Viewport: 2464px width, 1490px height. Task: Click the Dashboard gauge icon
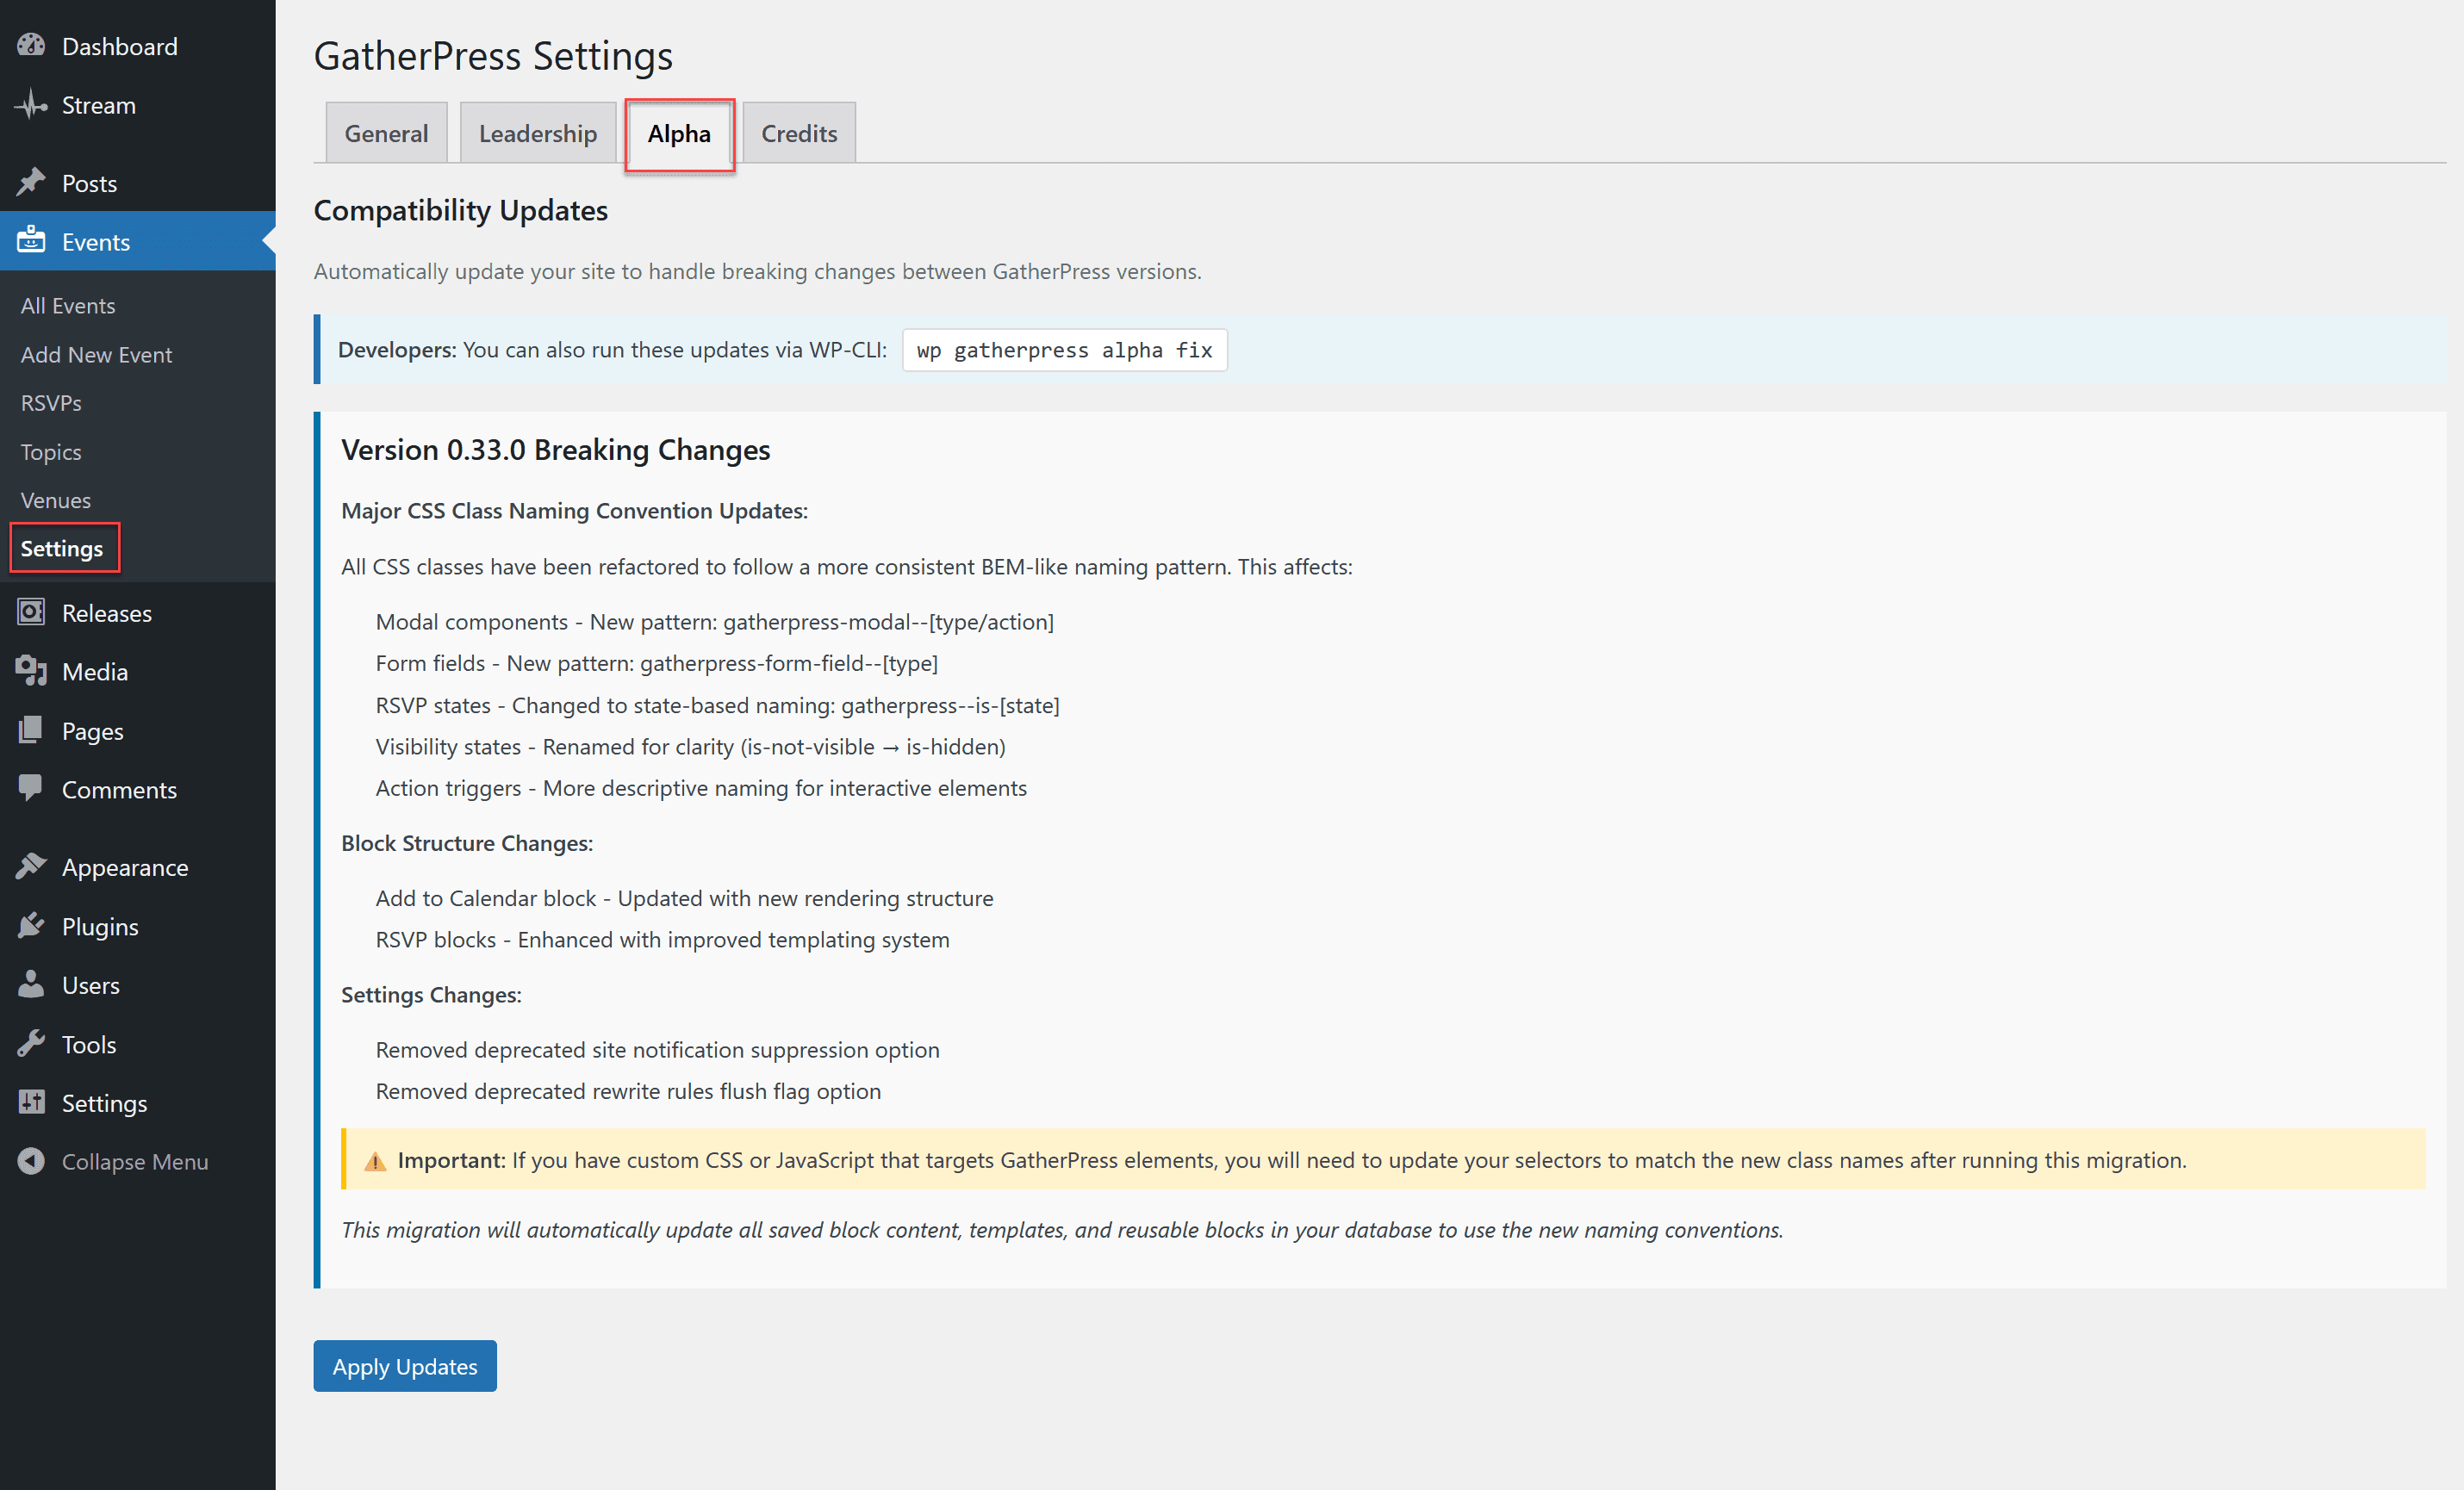[31, 46]
